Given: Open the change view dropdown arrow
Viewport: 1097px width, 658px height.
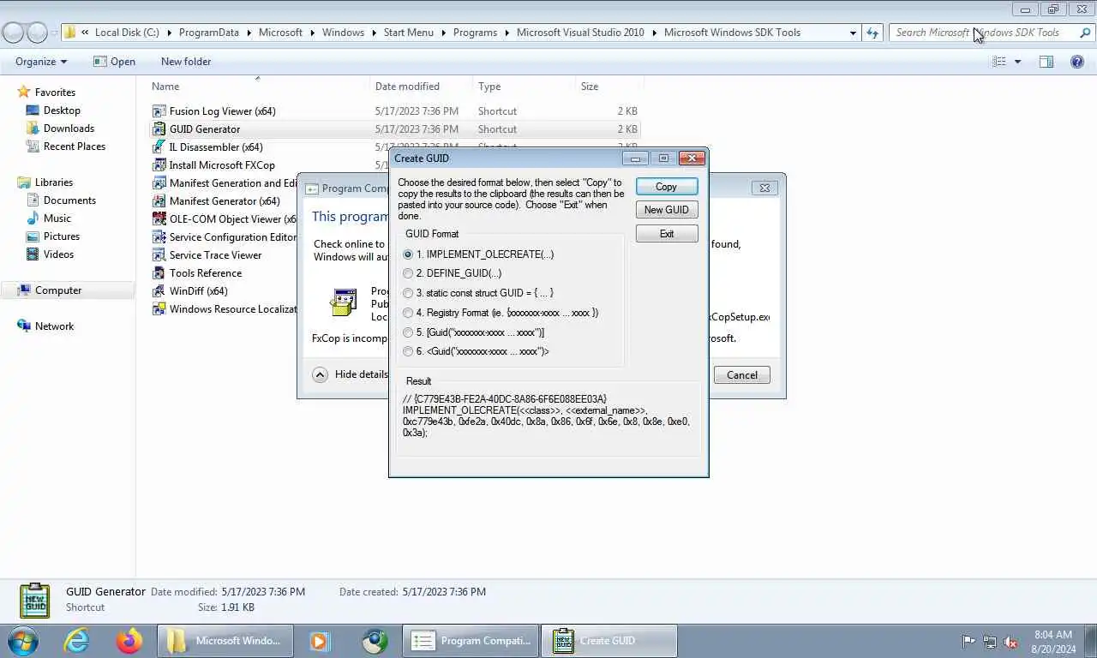Looking at the screenshot, I should click(x=1018, y=62).
